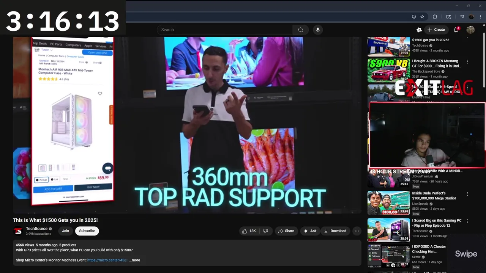The height and width of the screenshot is (273, 486).
Task: Open 'I Bought A BROKEN Mustang' video title
Action: (x=437, y=63)
